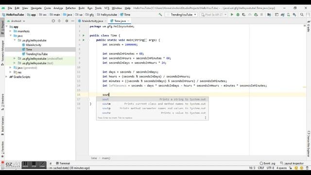Viewport: 311px width, 175px height.
Task: Click the Search Everywhere magnifier icon
Action: pyautogui.click(x=302, y=15)
